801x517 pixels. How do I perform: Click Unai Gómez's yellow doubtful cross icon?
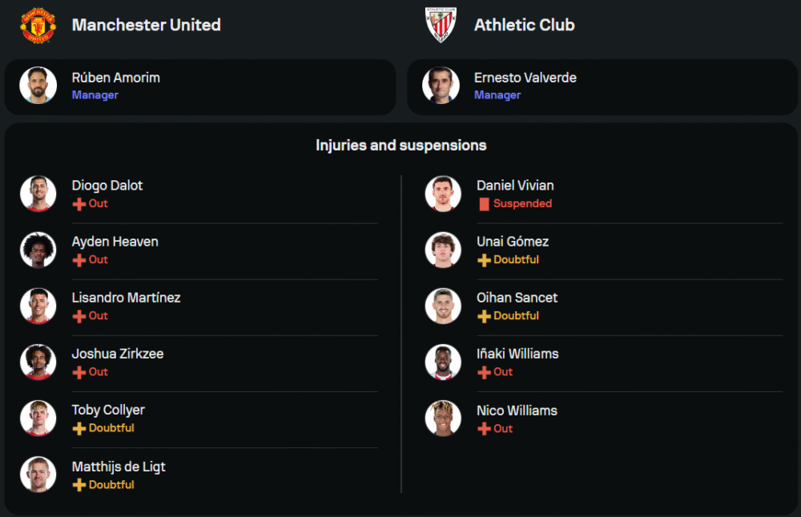tap(484, 260)
